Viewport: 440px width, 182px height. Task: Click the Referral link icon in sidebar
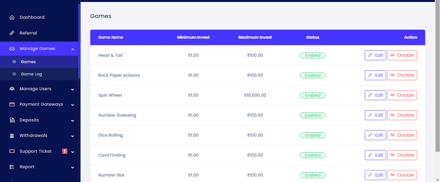[x=12, y=33]
